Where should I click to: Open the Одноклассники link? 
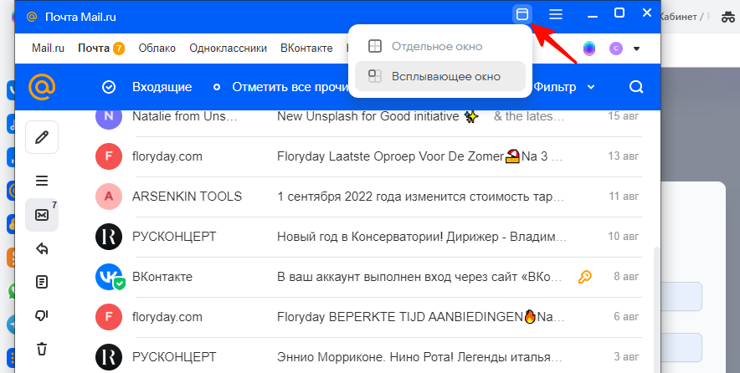tap(228, 49)
